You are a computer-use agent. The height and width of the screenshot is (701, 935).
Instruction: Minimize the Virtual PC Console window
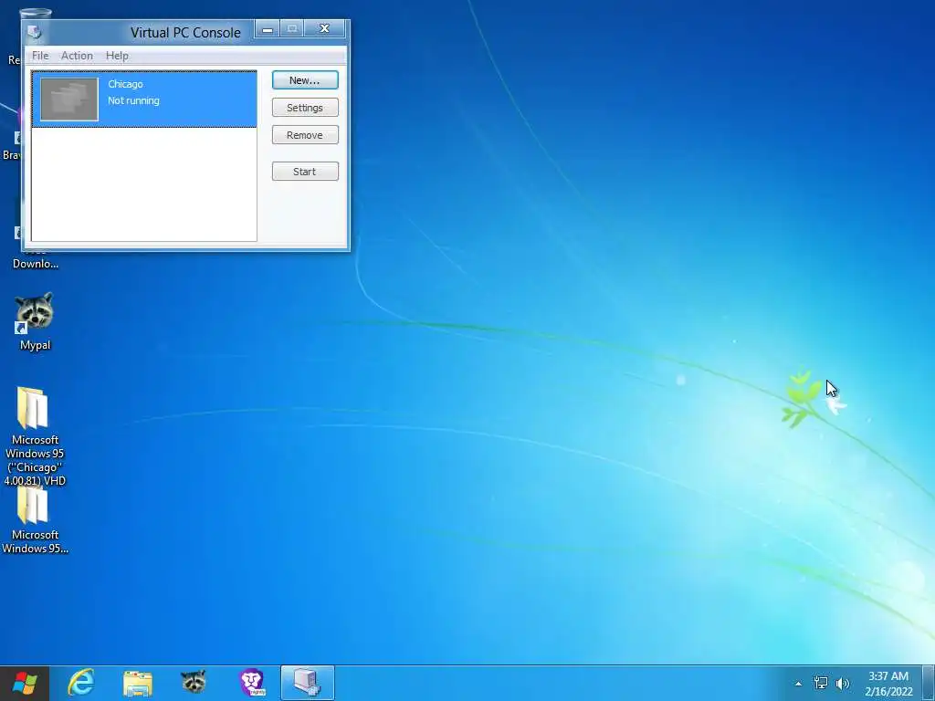pos(268,28)
